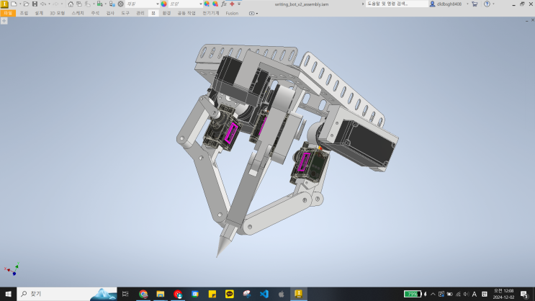The height and width of the screenshot is (301, 535).
Task: Click the Return to parent icon
Action: click(79, 4)
